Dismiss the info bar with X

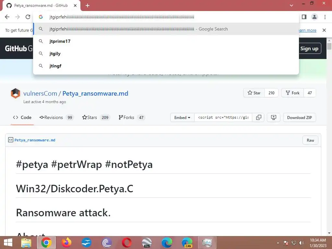[x=324, y=30]
